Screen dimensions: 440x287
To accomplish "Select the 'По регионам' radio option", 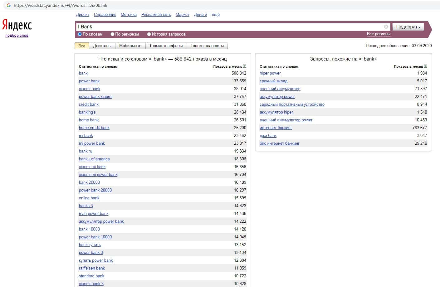I will [113, 34].
